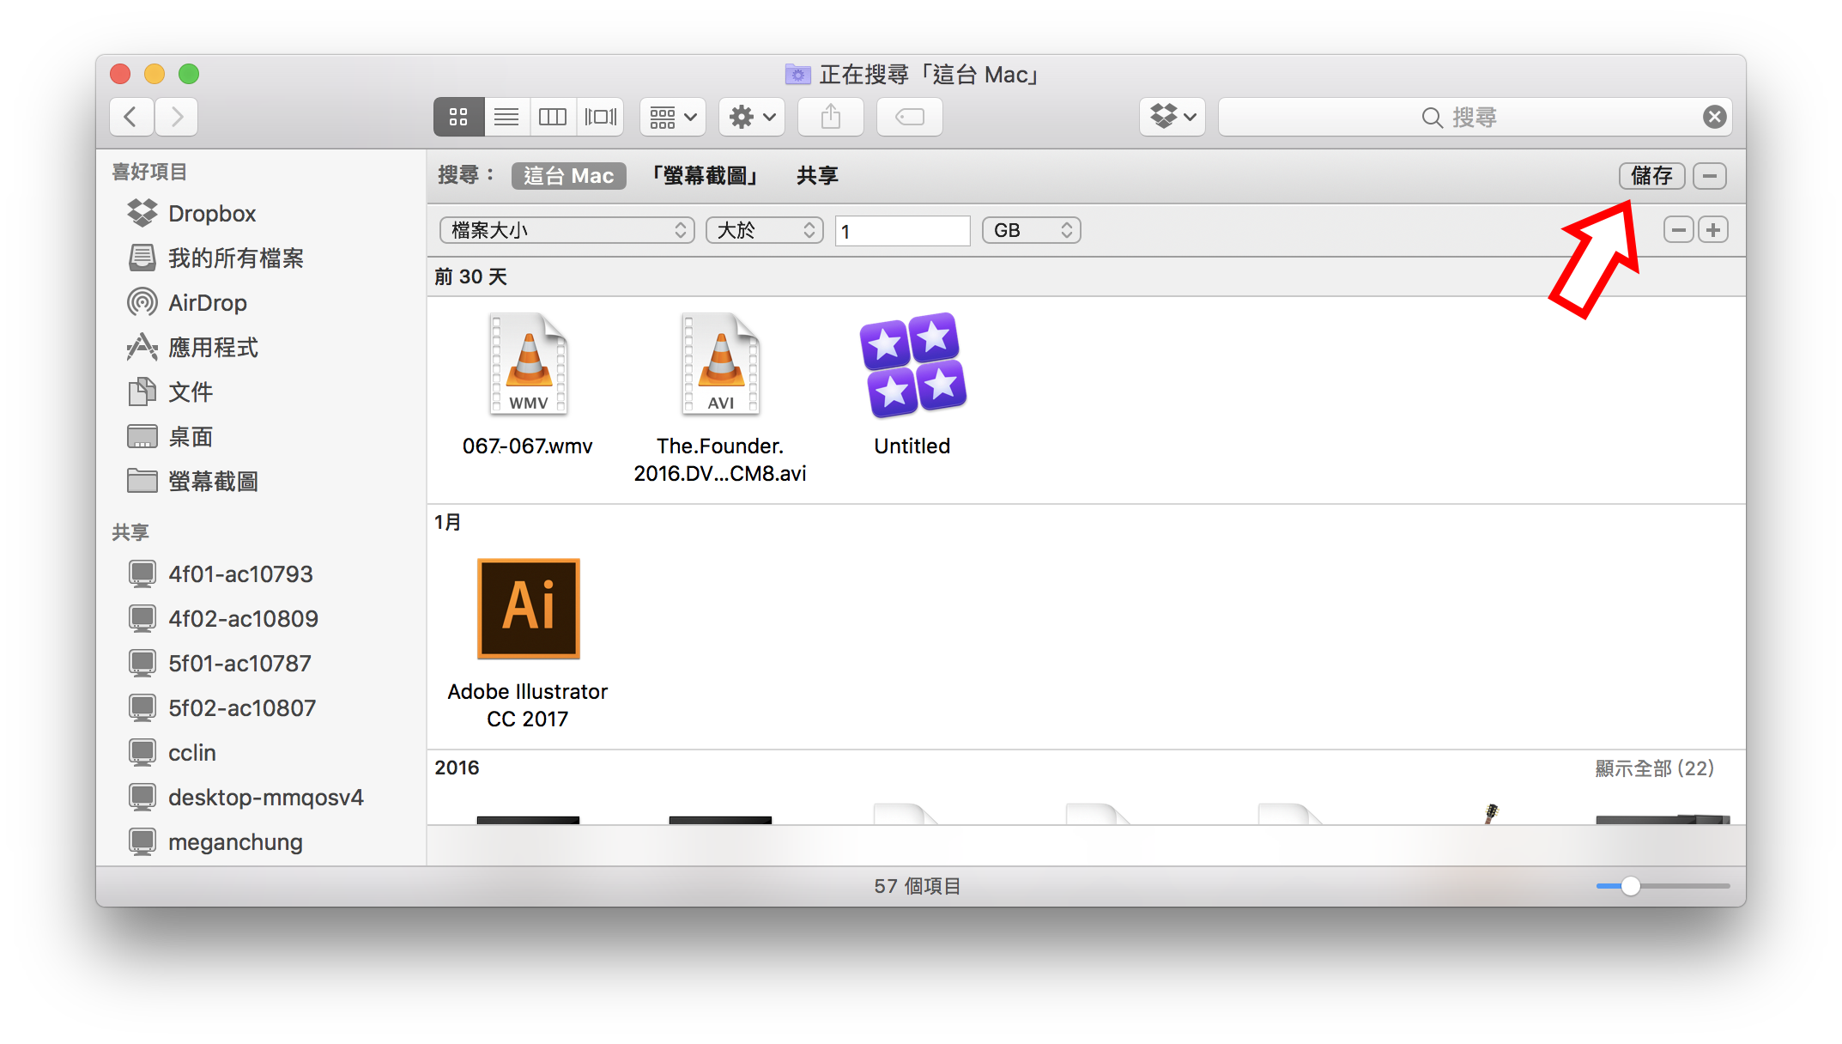1842x1044 pixels.
Task: Clear the search field with the X icon
Action: 1714,117
